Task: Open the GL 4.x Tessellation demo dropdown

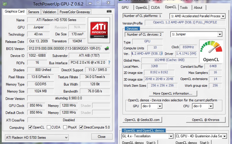Action: click(147, 136)
